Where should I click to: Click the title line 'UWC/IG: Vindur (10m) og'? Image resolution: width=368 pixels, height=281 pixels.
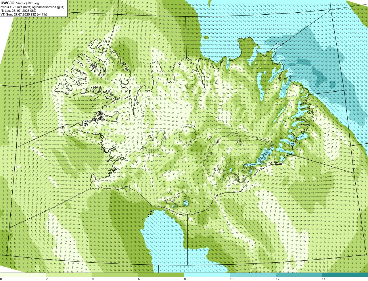click(20, 3)
